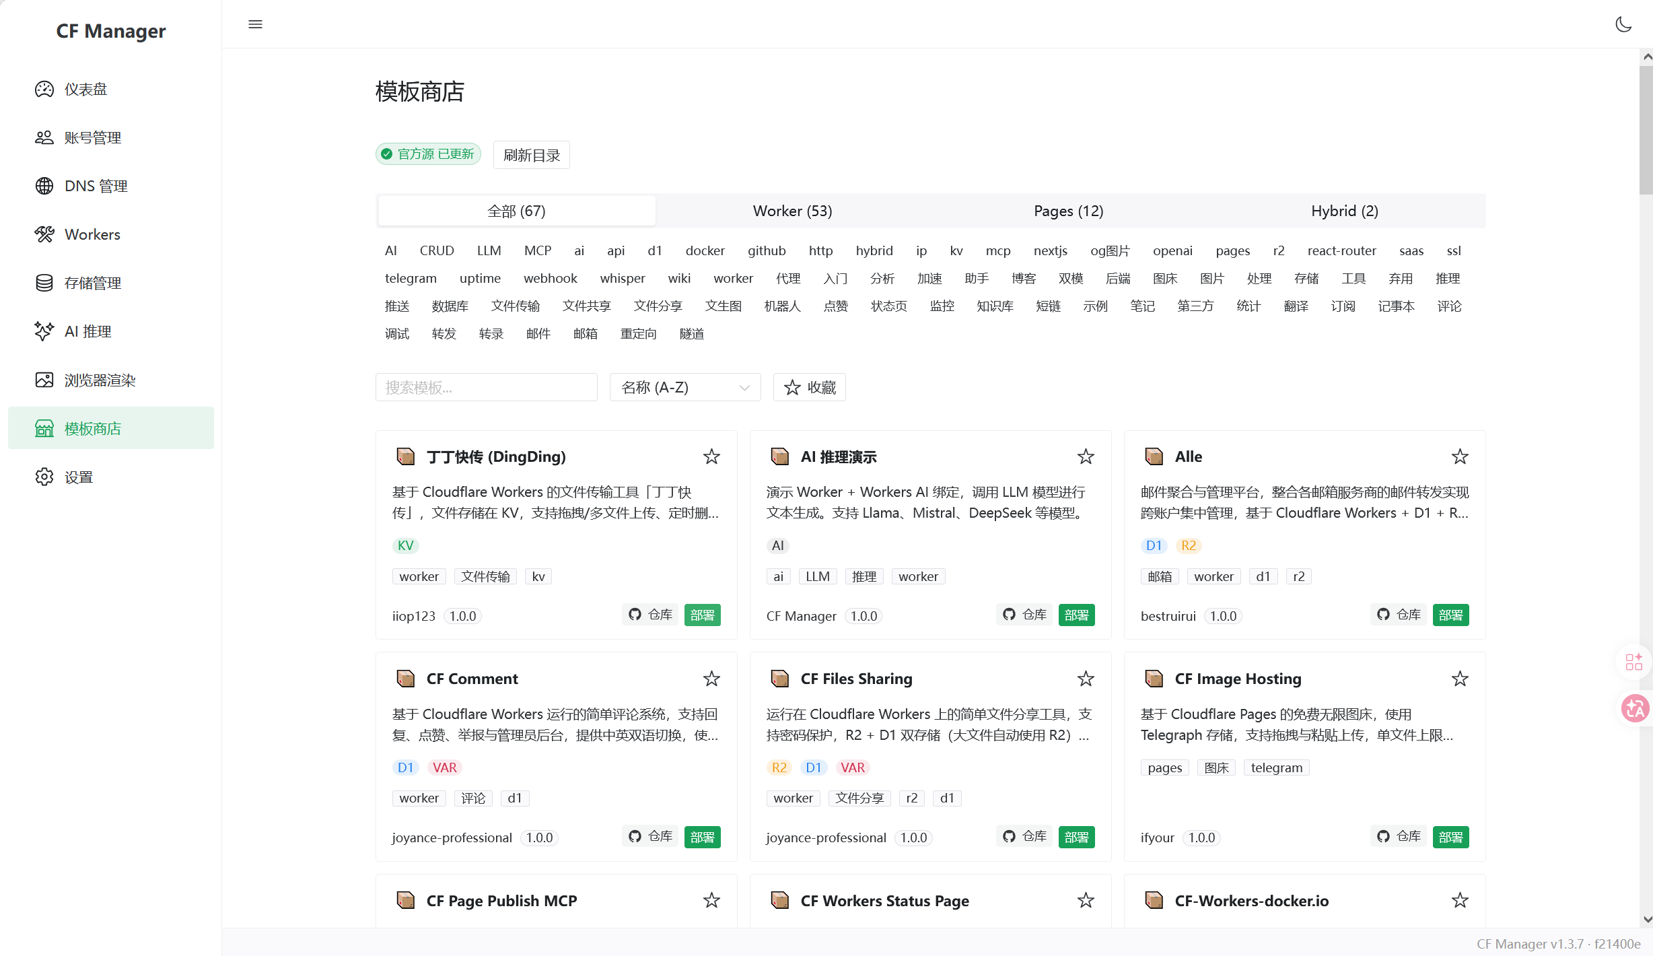Toggle the sidebar with the hamburger icon
1653x956 pixels.
[x=255, y=24]
